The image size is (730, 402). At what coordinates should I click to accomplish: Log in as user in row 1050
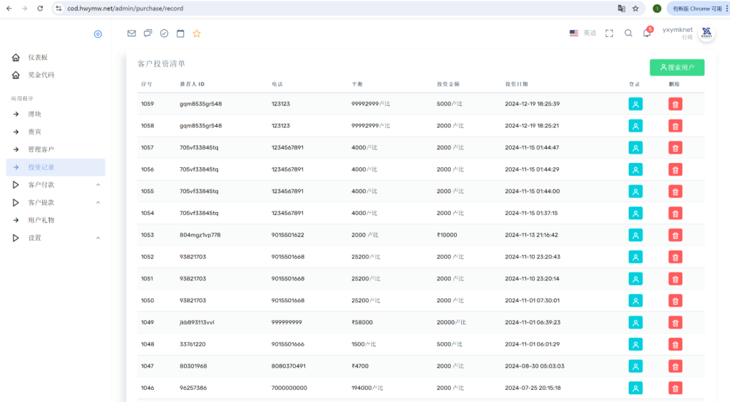635,301
